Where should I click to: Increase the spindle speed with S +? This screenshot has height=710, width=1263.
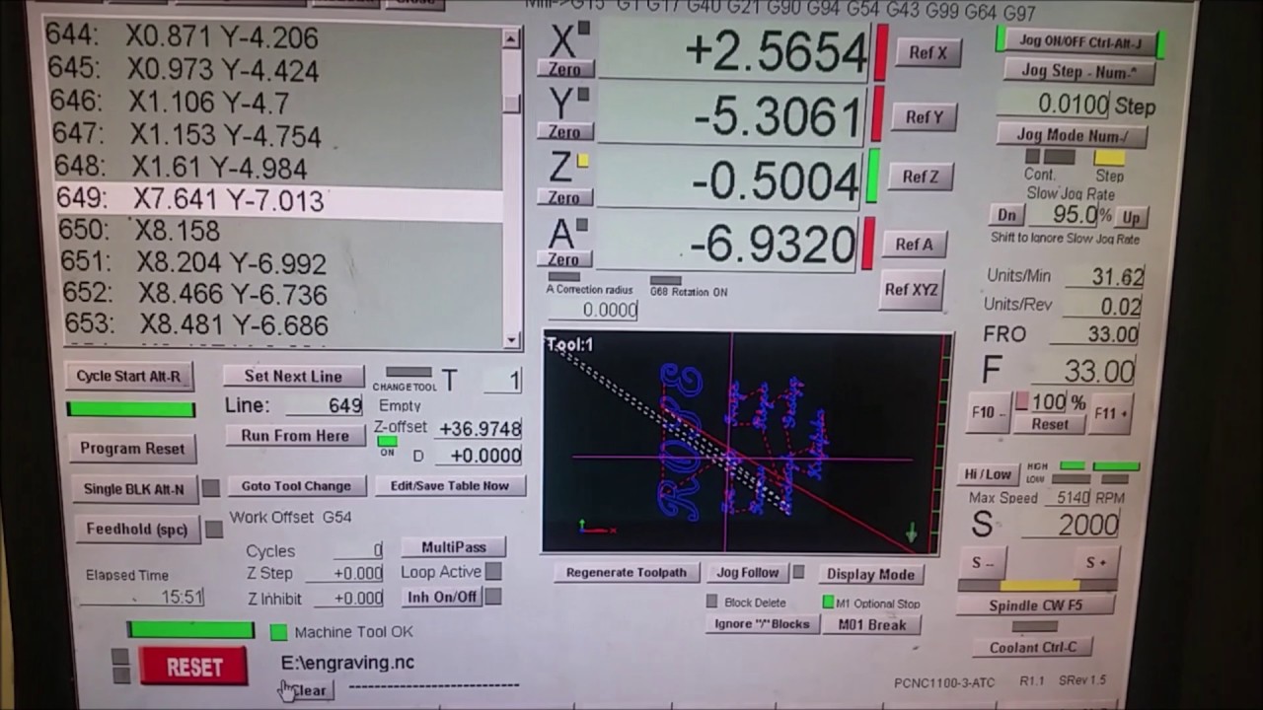point(1095,562)
